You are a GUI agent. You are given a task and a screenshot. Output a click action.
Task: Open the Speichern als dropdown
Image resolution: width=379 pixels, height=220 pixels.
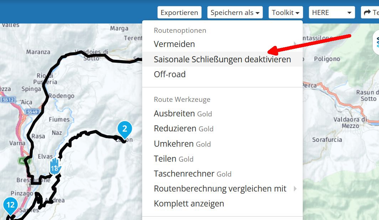point(235,12)
